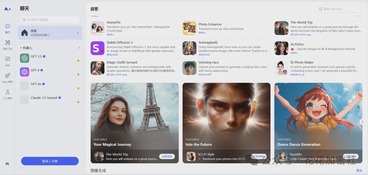Focus the 搜索 MyShell search field

pyautogui.click(x=339, y=9)
